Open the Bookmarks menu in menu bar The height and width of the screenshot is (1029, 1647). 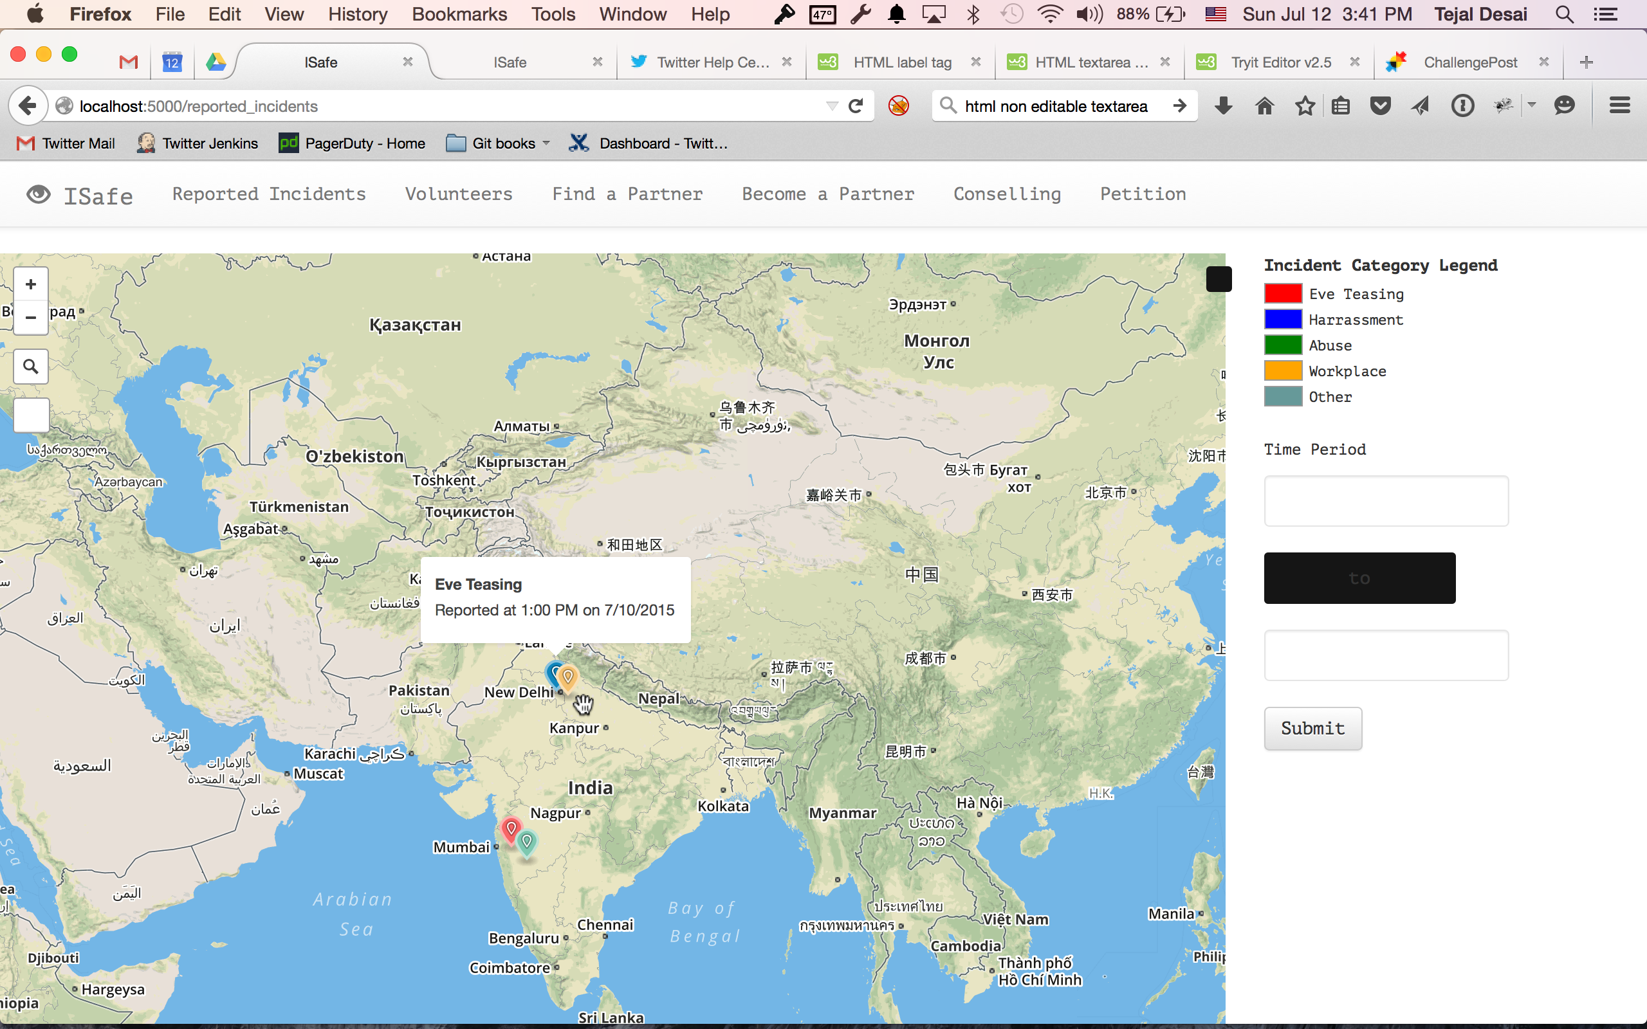pos(459,14)
